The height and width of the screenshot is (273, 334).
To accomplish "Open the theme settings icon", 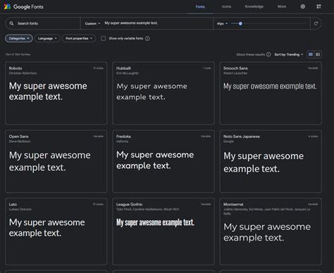I will pyautogui.click(x=303, y=6).
